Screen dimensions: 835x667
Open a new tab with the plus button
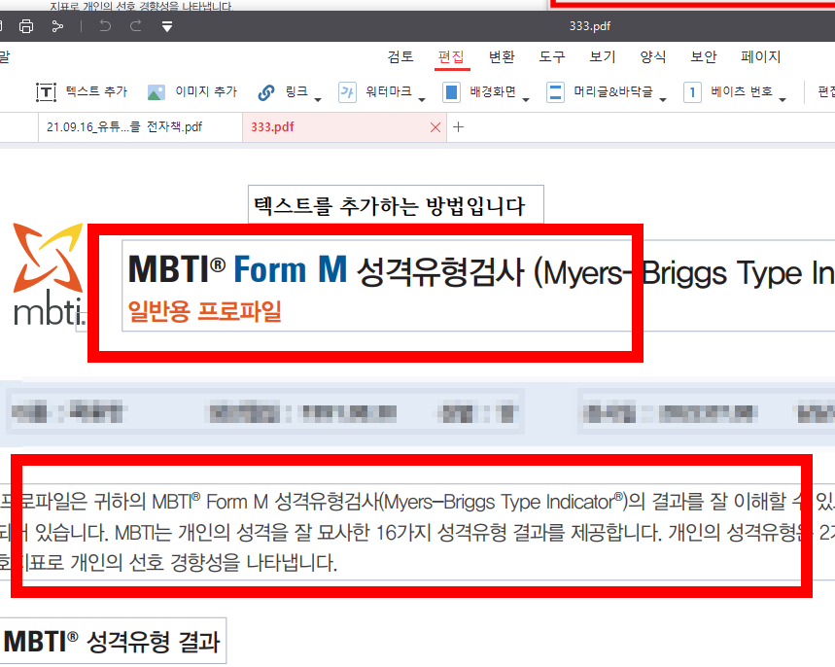(457, 126)
